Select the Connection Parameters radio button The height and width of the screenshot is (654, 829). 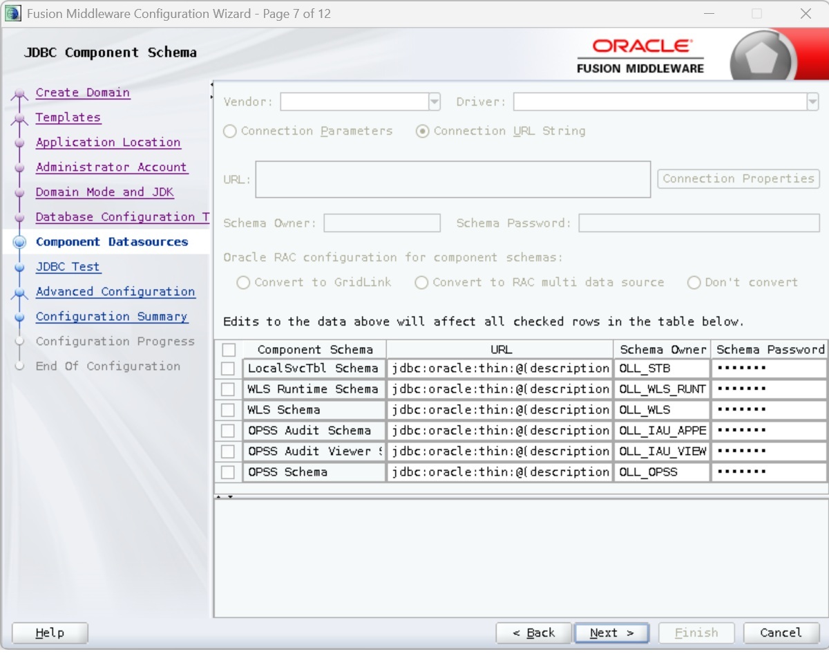point(230,131)
